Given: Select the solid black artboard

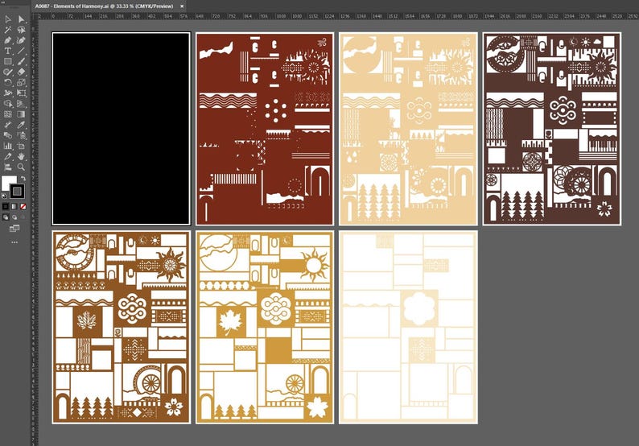Looking at the screenshot, I should point(121,129).
